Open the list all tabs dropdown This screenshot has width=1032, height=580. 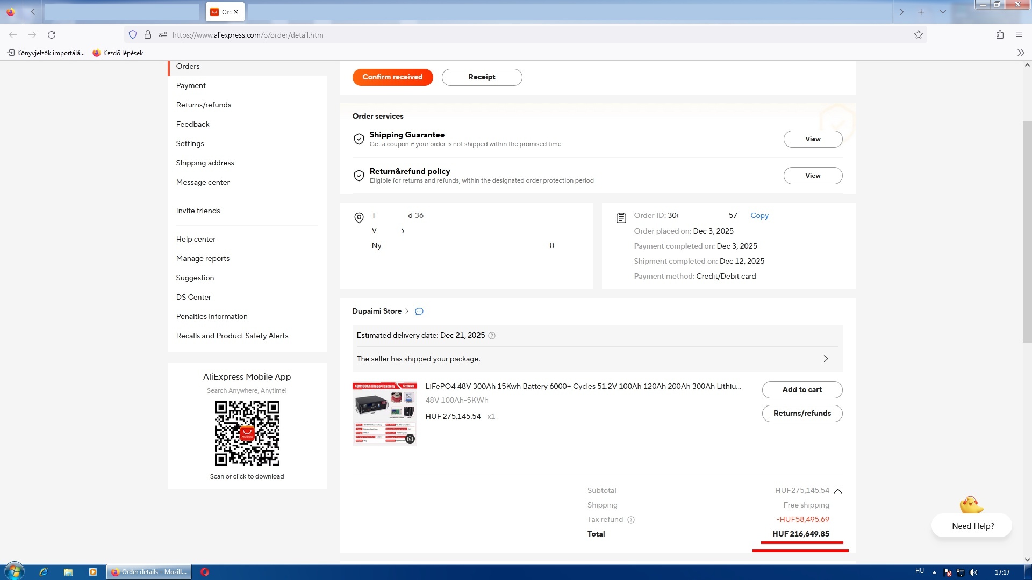942,12
